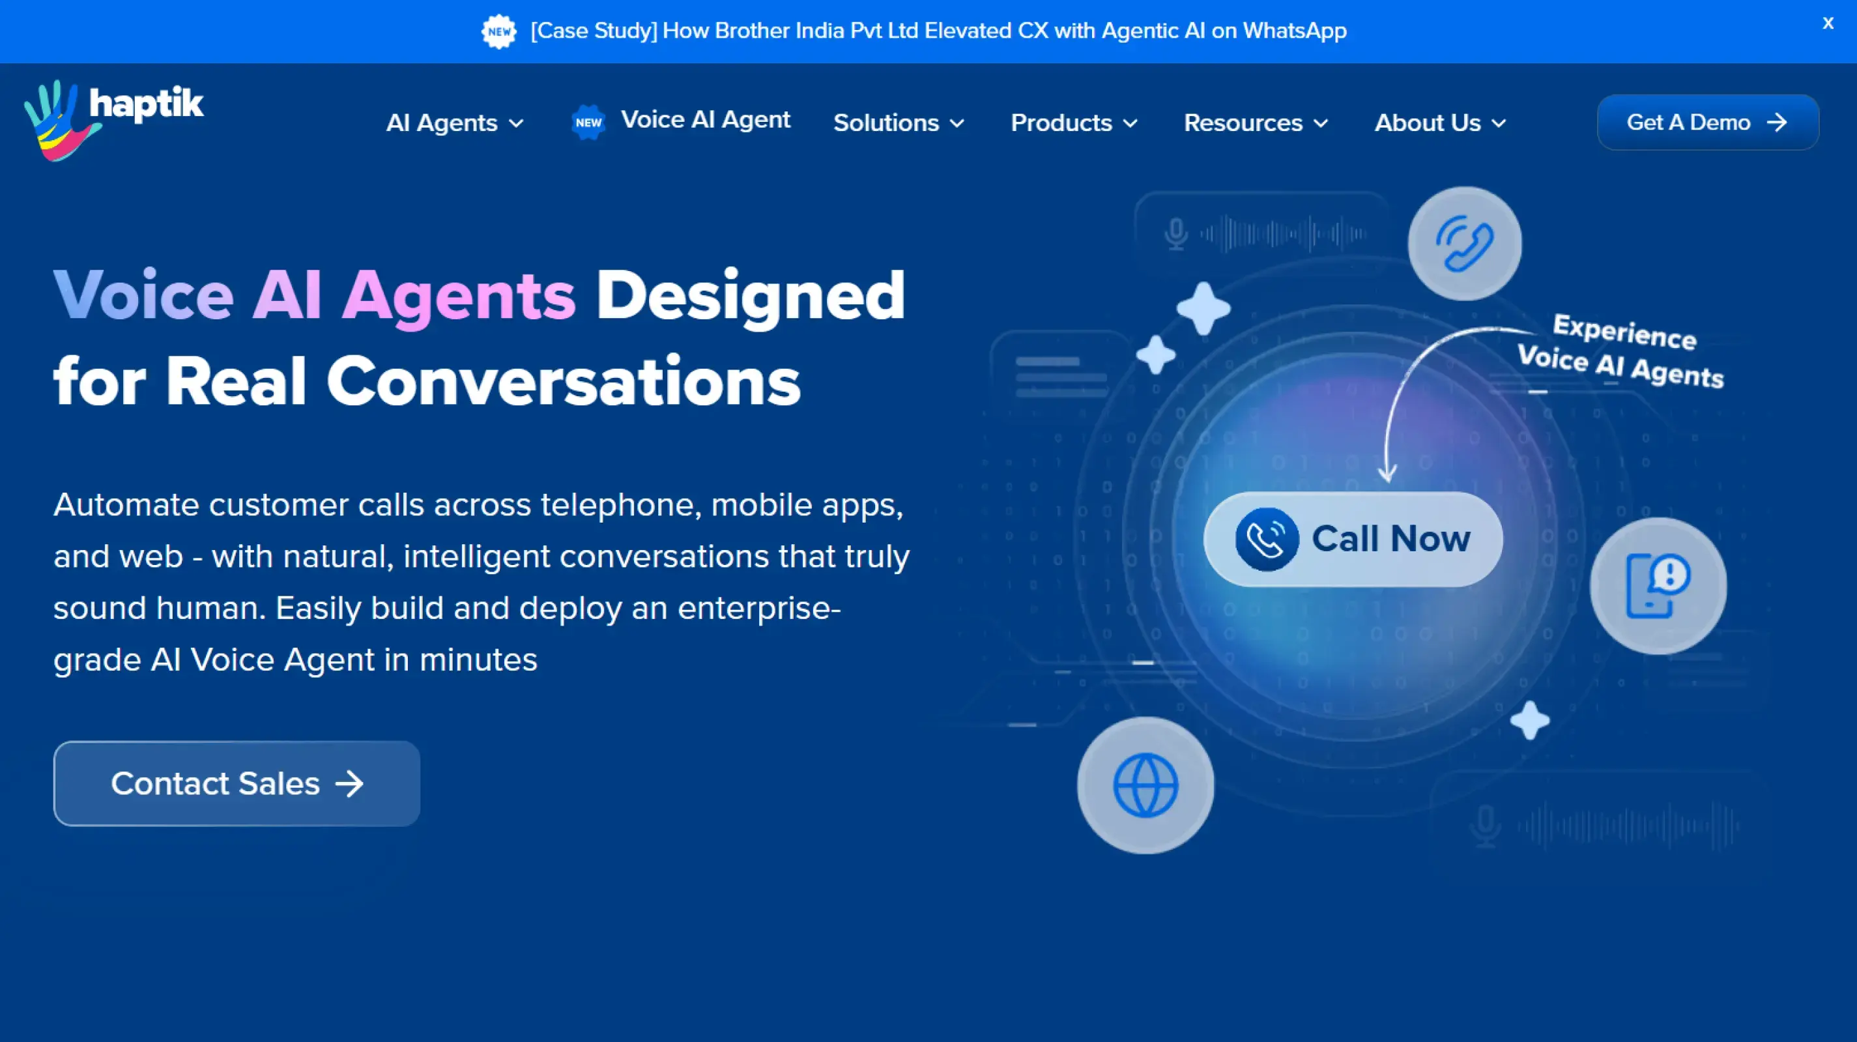1857x1042 pixels.
Task: Click the Call Now button
Action: click(1353, 540)
